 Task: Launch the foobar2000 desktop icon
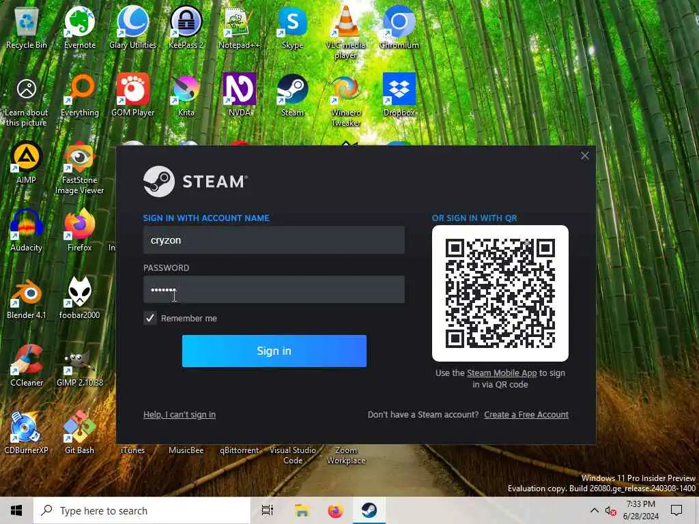pos(80,299)
